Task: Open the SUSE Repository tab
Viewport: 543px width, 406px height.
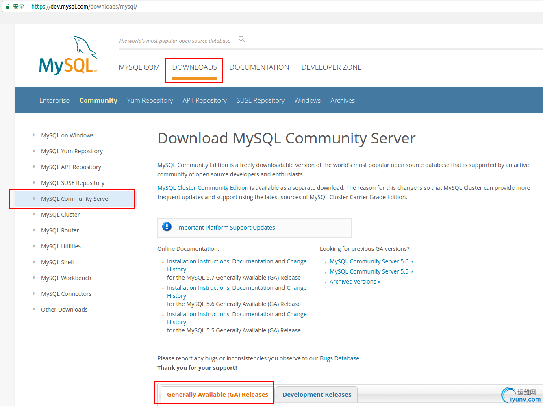Action: (x=261, y=100)
